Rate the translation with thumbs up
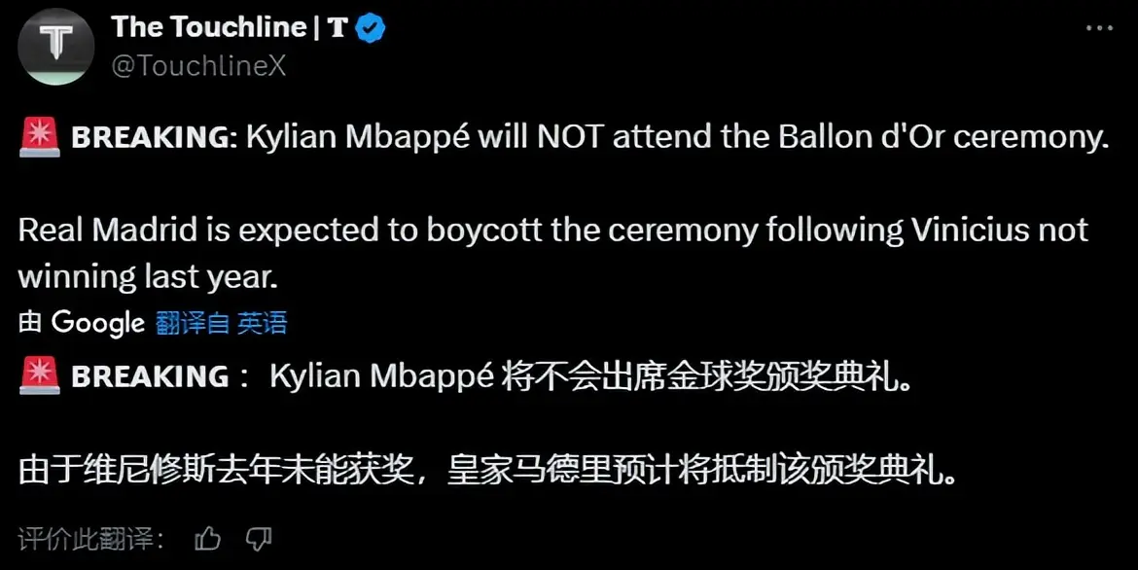This screenshot has width=1138, height=570. [x=207, y=538]
